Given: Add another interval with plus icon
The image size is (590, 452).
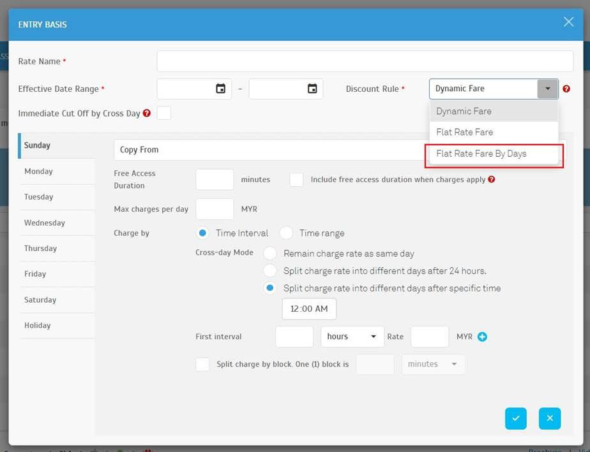Looking at the screenshot, I should (x=482, y=337).
